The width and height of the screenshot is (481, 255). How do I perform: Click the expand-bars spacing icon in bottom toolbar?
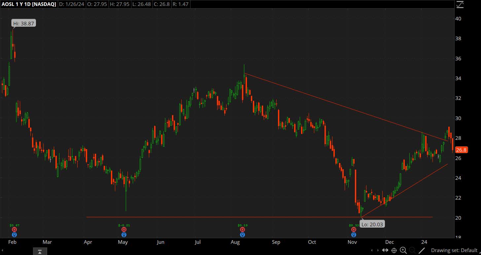pos(386,250)
